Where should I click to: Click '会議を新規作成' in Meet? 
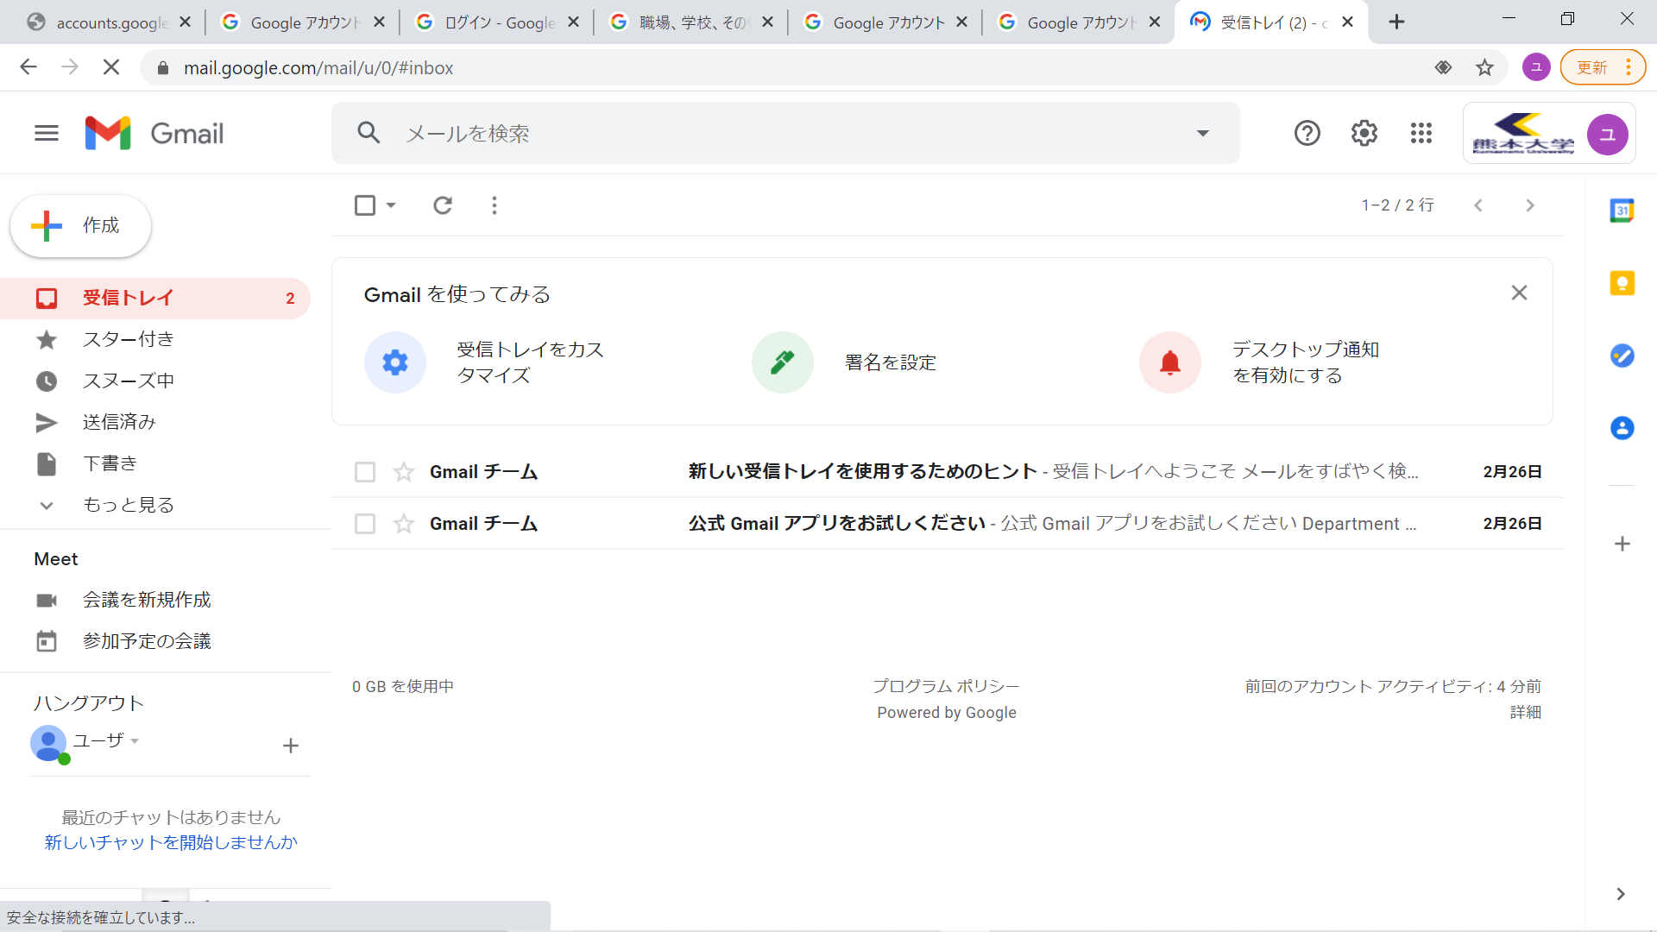click(147, 600)
